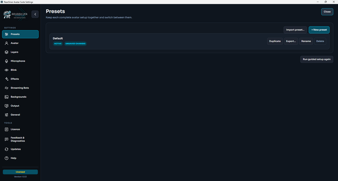The width and height of the screenshot is (338, 181).
Task: Click the Version 1.0.0 label
Action: pos(20,177)
